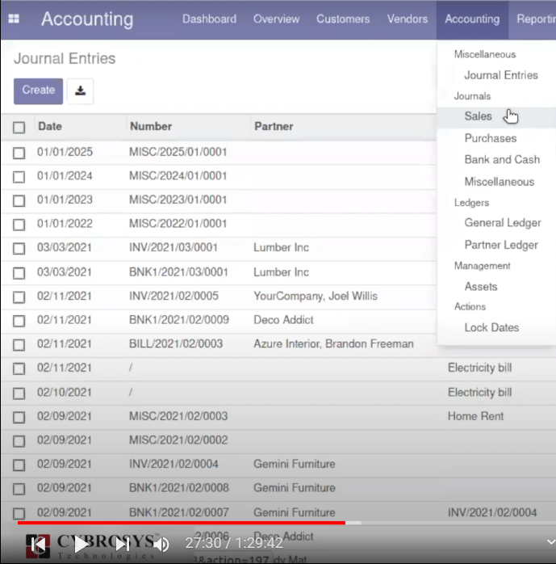The width and height of the screenshot is (556, 564).
Task: Open the Overview menu
Action: (x=276, y=19)
